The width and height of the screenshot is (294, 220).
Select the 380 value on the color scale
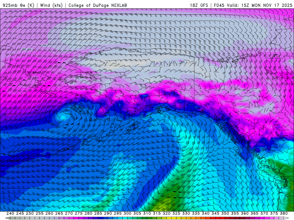[284, 213]
